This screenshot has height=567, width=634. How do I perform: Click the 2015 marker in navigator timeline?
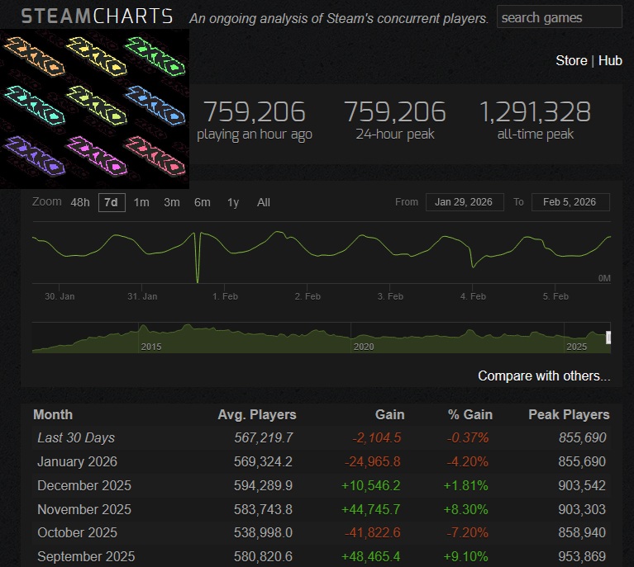tap(150, 347)
